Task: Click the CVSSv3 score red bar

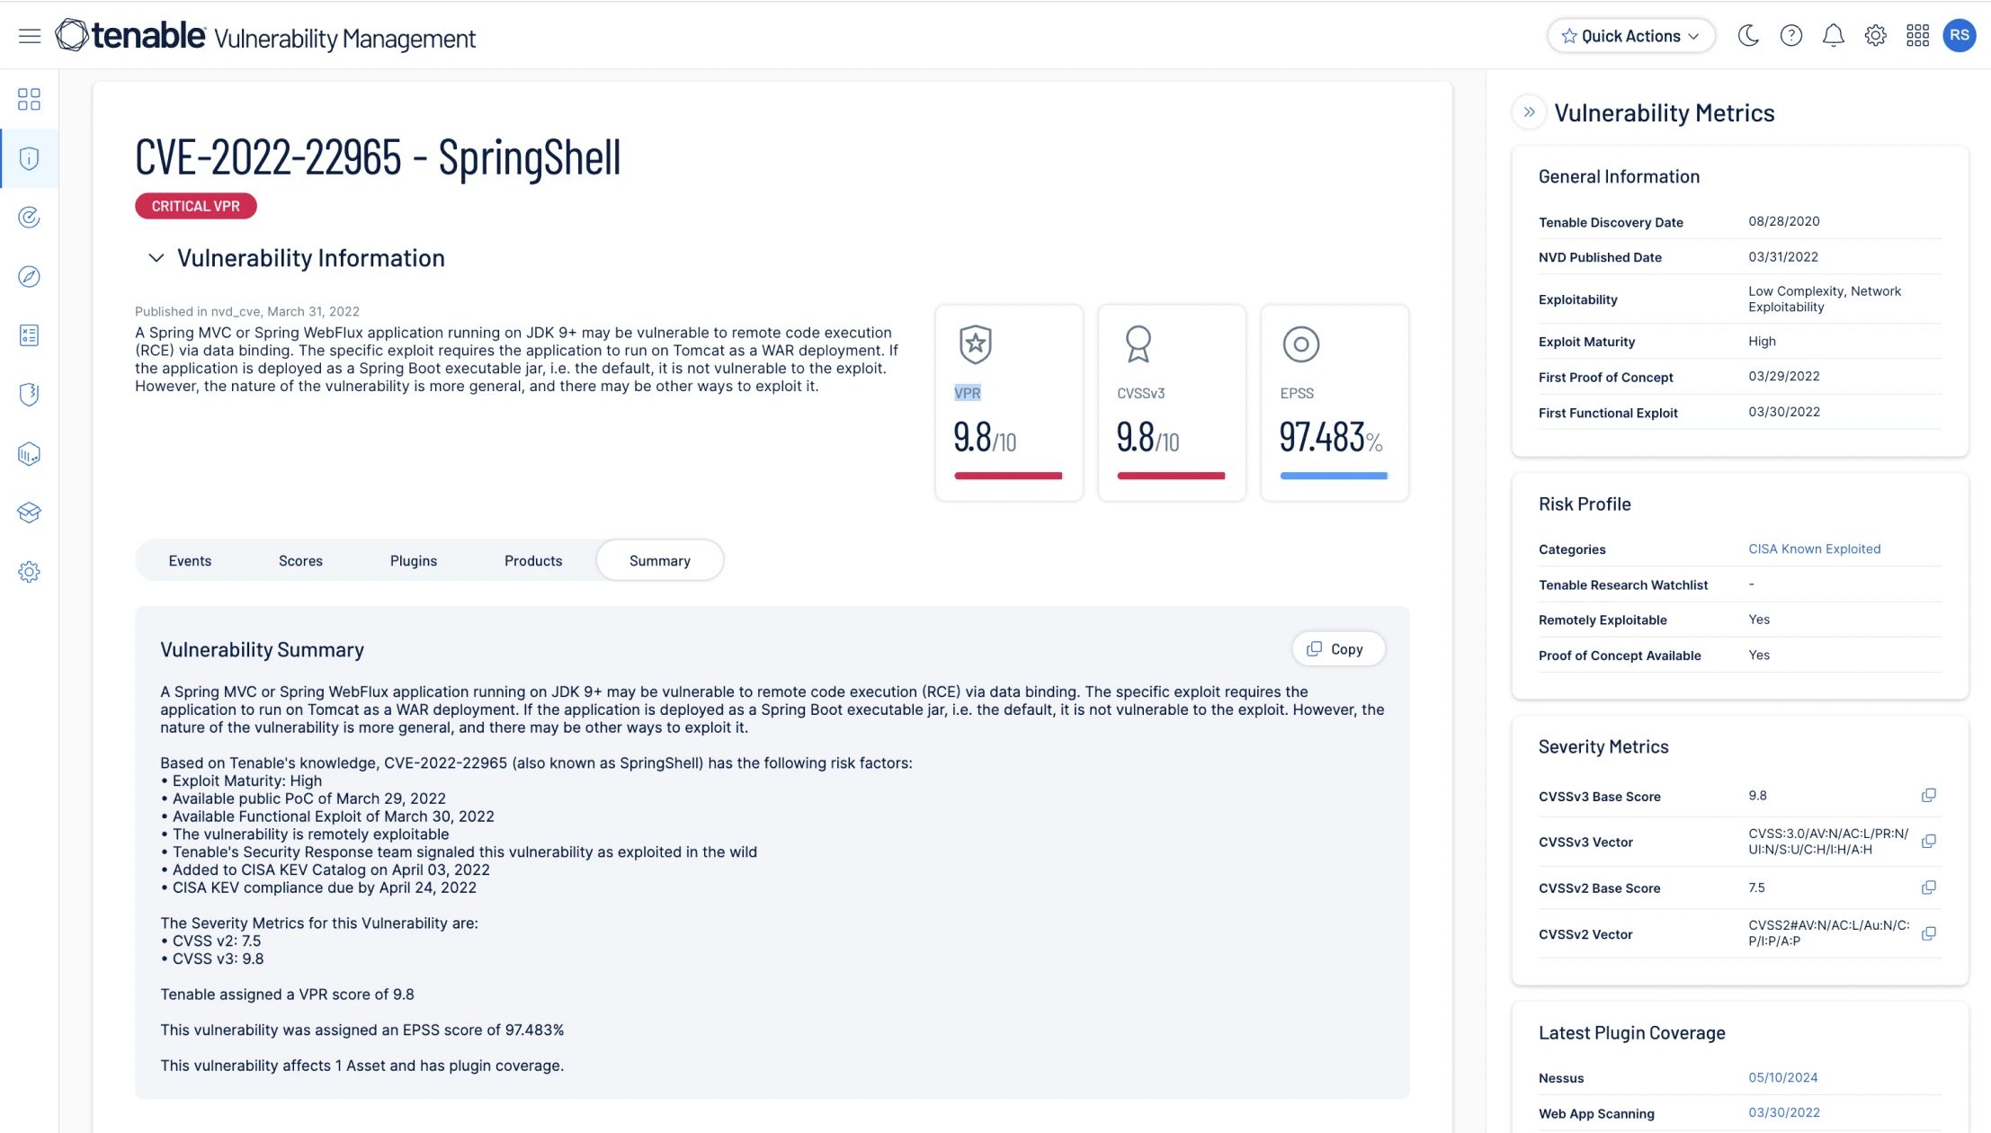Action: 1171,476
